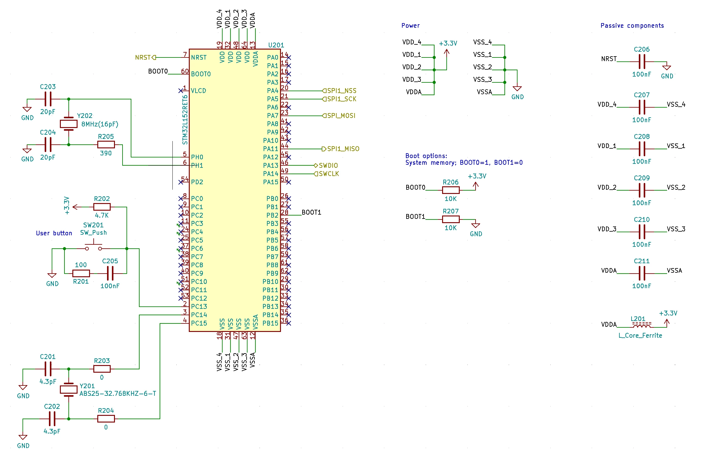The width and height of the screenshot is (703, 459).
Task: Click the SPI1_NSS hierarchical label
Action: point(339,91)
